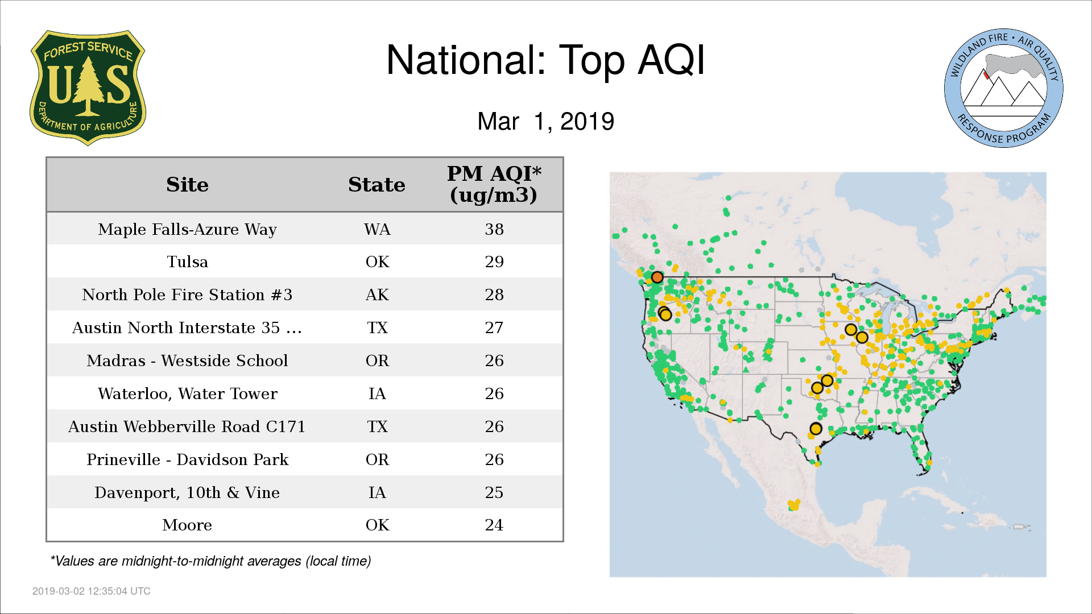The height and width of the screenshot is (614, 1092).
Task: Click the AQI value '25'
Action: tap(494, 493)
